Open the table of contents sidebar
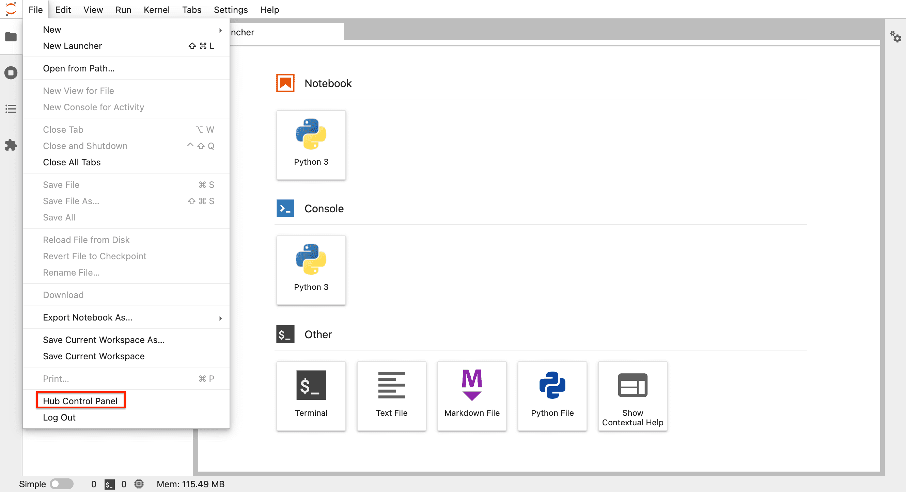Screen dimensions: 906x492 [x=11, y=109]
